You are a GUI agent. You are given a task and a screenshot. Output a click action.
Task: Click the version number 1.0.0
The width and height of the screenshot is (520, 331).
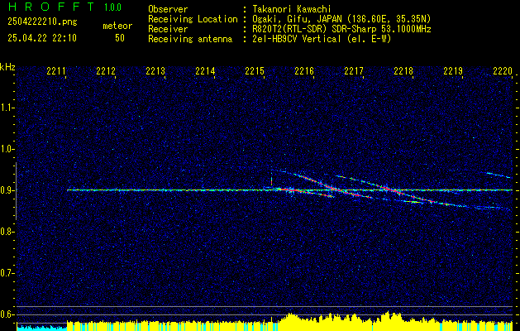pyautogui.click(x=112, y=7)
